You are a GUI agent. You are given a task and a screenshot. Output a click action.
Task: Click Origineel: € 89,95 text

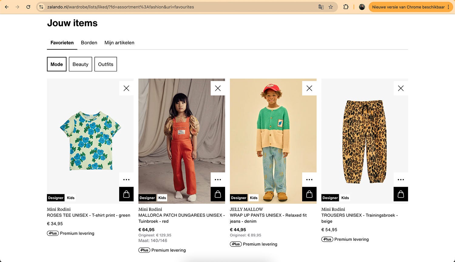coord(245,235)
